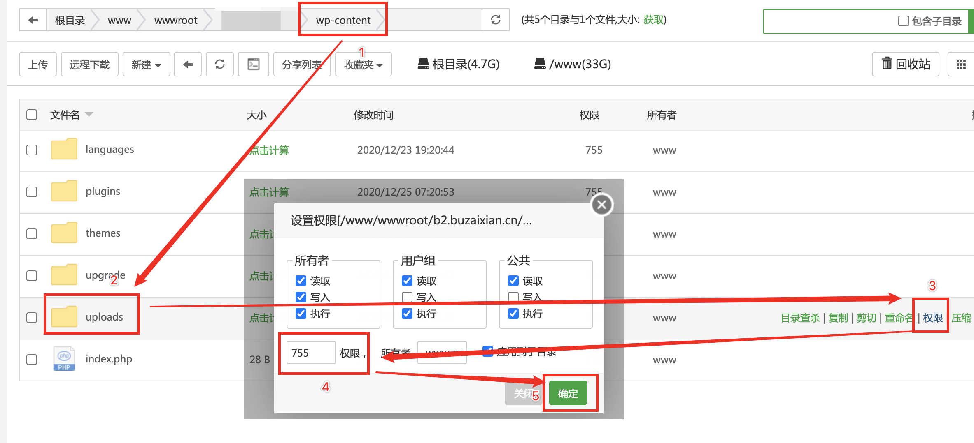Click the toolbar back arrow button
The height and width of the screenshot is (443, 974).
click(x=188, y=65)
